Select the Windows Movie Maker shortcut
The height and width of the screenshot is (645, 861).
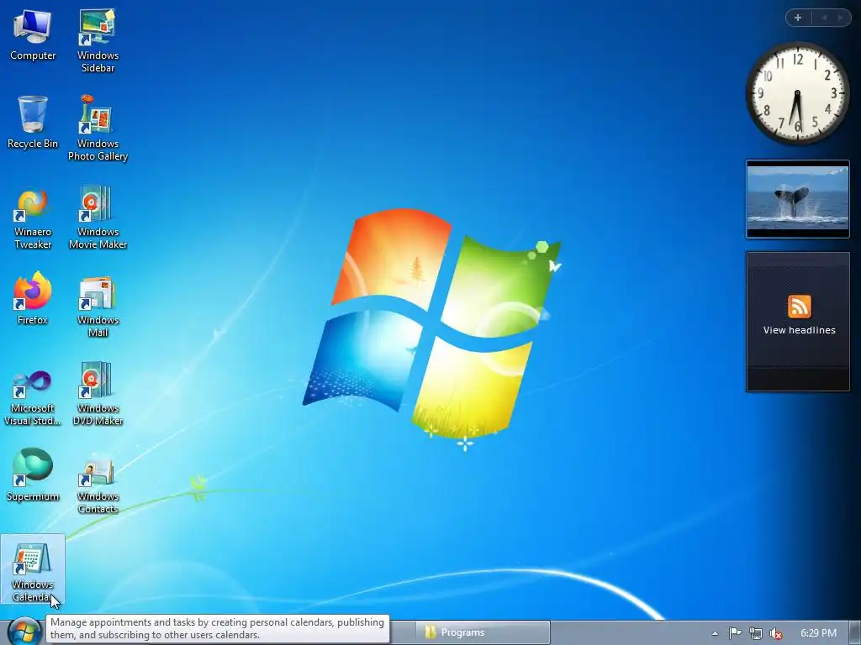98,218
